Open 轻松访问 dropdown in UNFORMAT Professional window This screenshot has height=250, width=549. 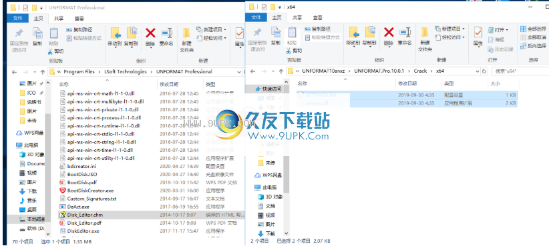211,38
